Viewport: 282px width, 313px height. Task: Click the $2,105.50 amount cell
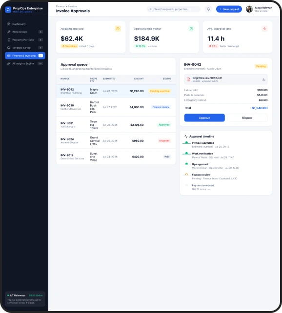[x=137, y=125]
